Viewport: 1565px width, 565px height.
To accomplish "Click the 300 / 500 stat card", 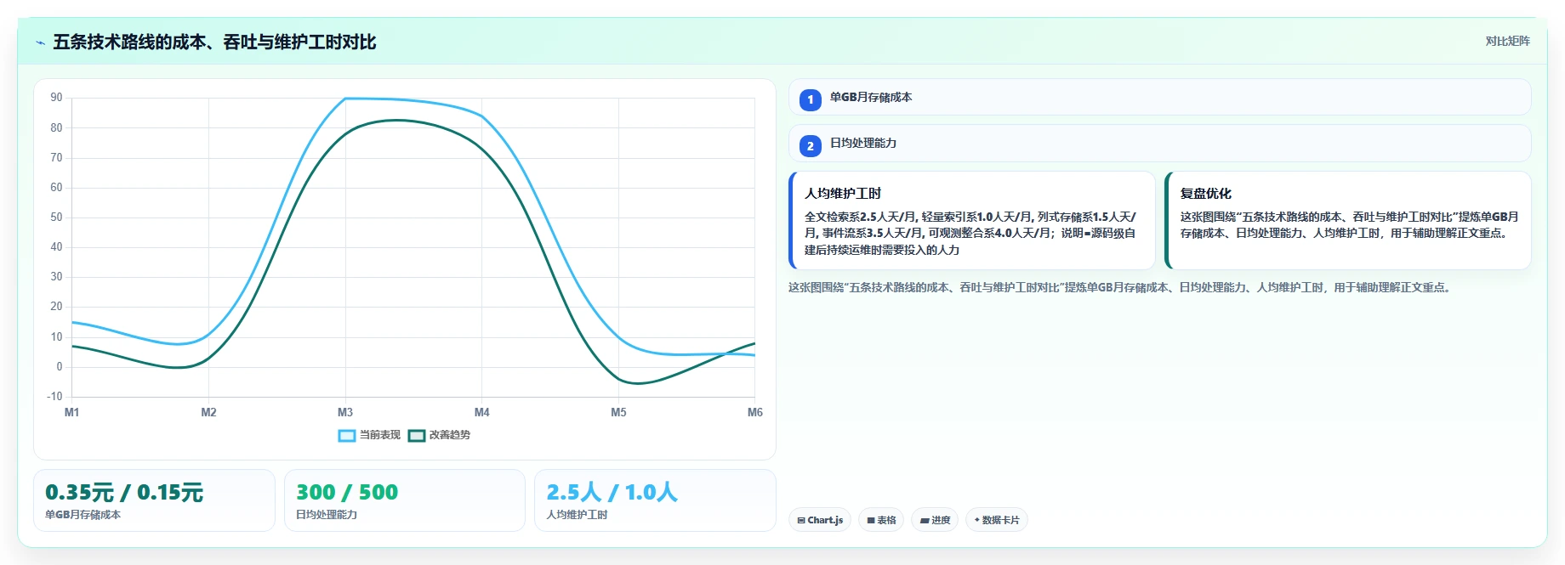I will pyautogui.click(x=405, y=500).
